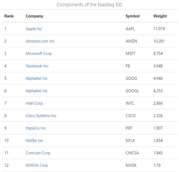Open the Microsoft Corp link

[39, 54]
